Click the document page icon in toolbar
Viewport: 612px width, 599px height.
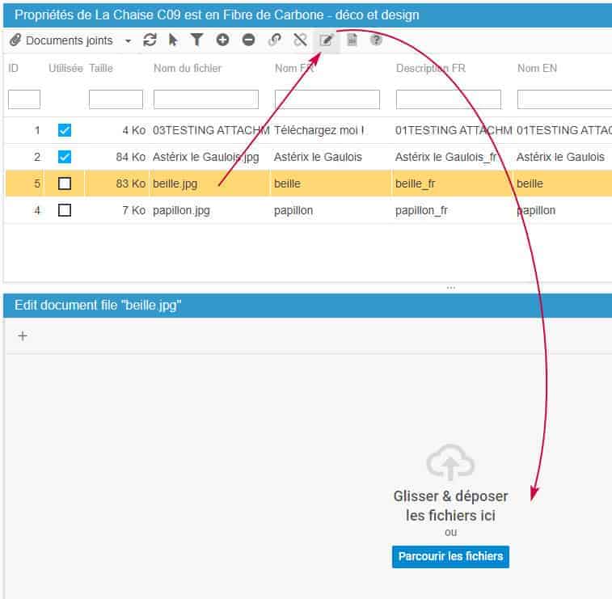pos(352,40)
